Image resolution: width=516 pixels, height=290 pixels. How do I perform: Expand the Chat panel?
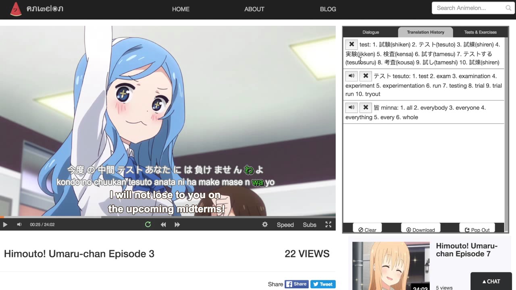(491, 282)
